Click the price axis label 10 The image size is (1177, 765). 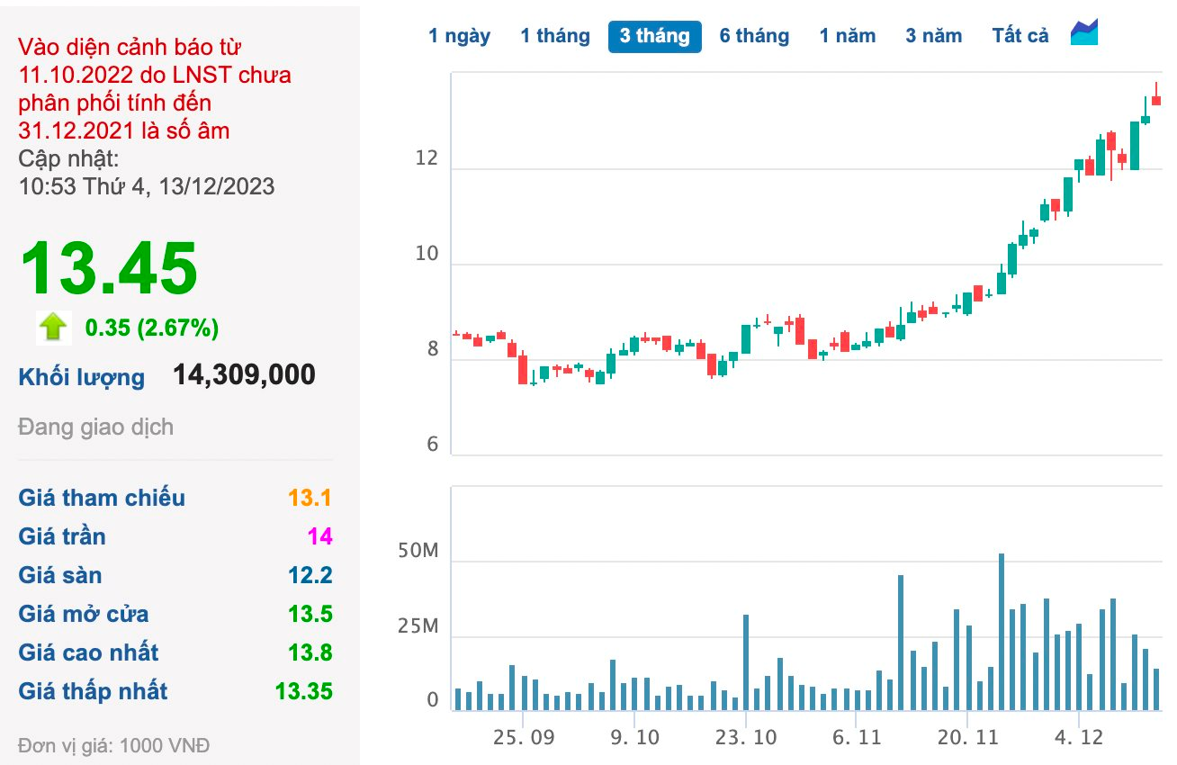click(427, 255)
